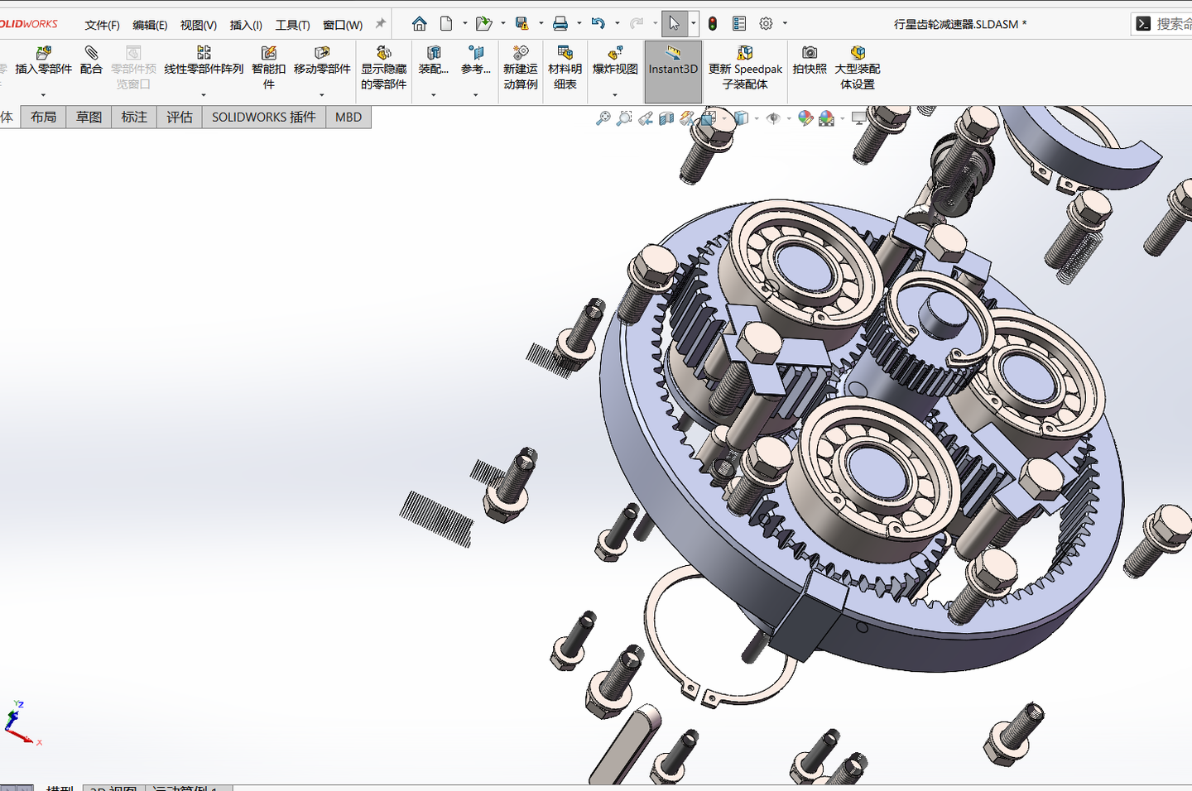Click the Edit Appearance color ball icon
The image size is (1192, 791).
(805, 118)
